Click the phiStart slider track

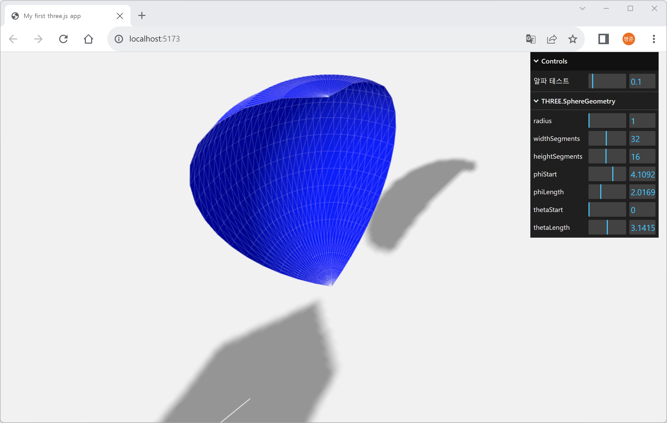point(607,174)
